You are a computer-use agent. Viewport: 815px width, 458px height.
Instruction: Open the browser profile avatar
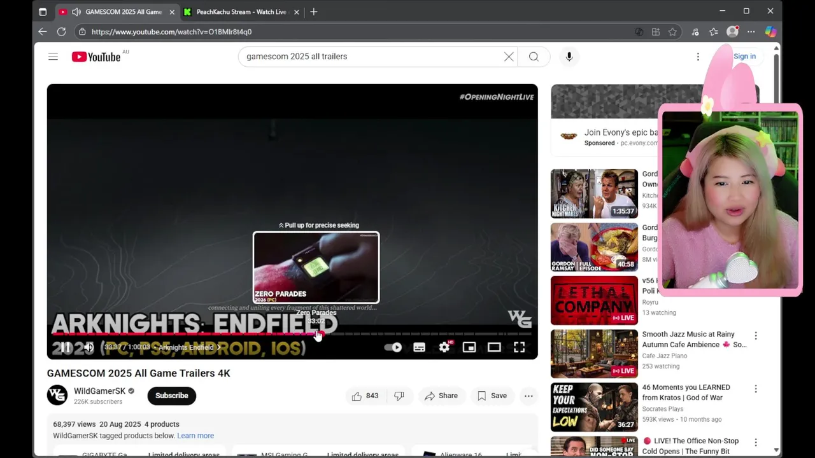pos(733,31)
